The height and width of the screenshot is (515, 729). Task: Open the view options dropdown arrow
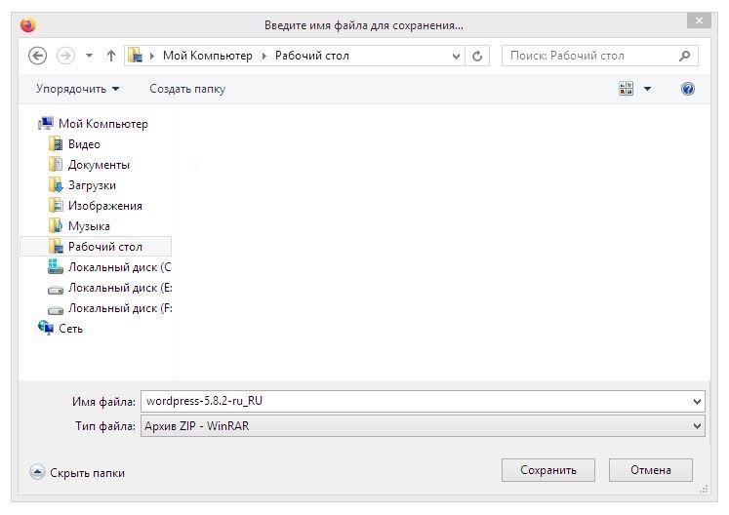tap(647, 89)
